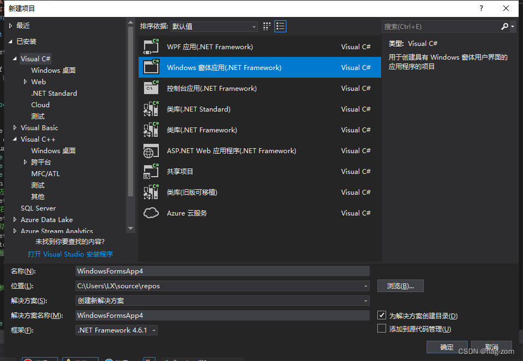The height and width of the screenshot is (361, 523).
Task: Expand the 跨平台 tree node
Action: 25,162
